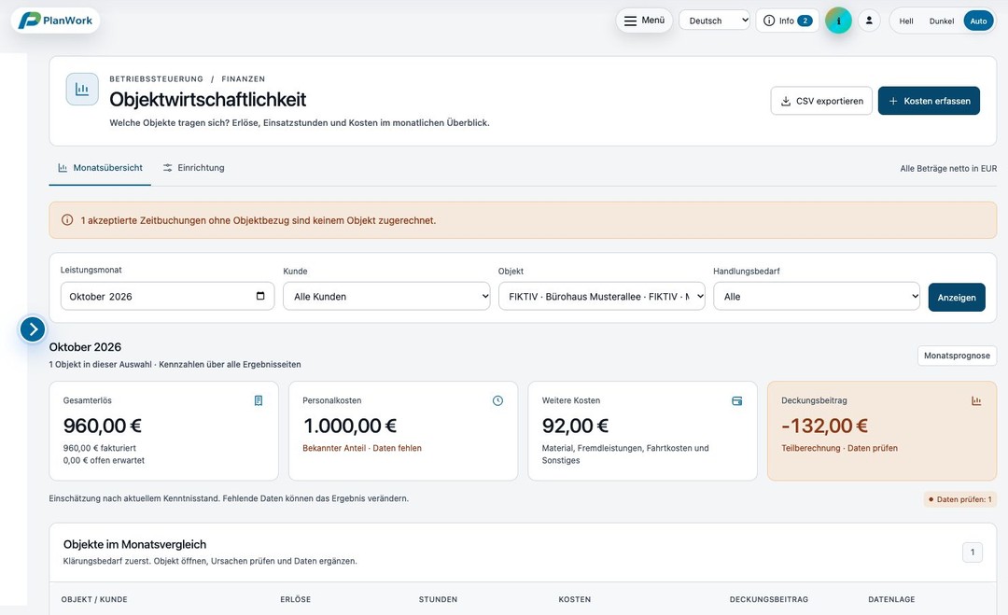Viewport: 1008px width, 615px height.
Task: Click the Leistungsmonat field showing Oktober 2026
Action: 167,296
